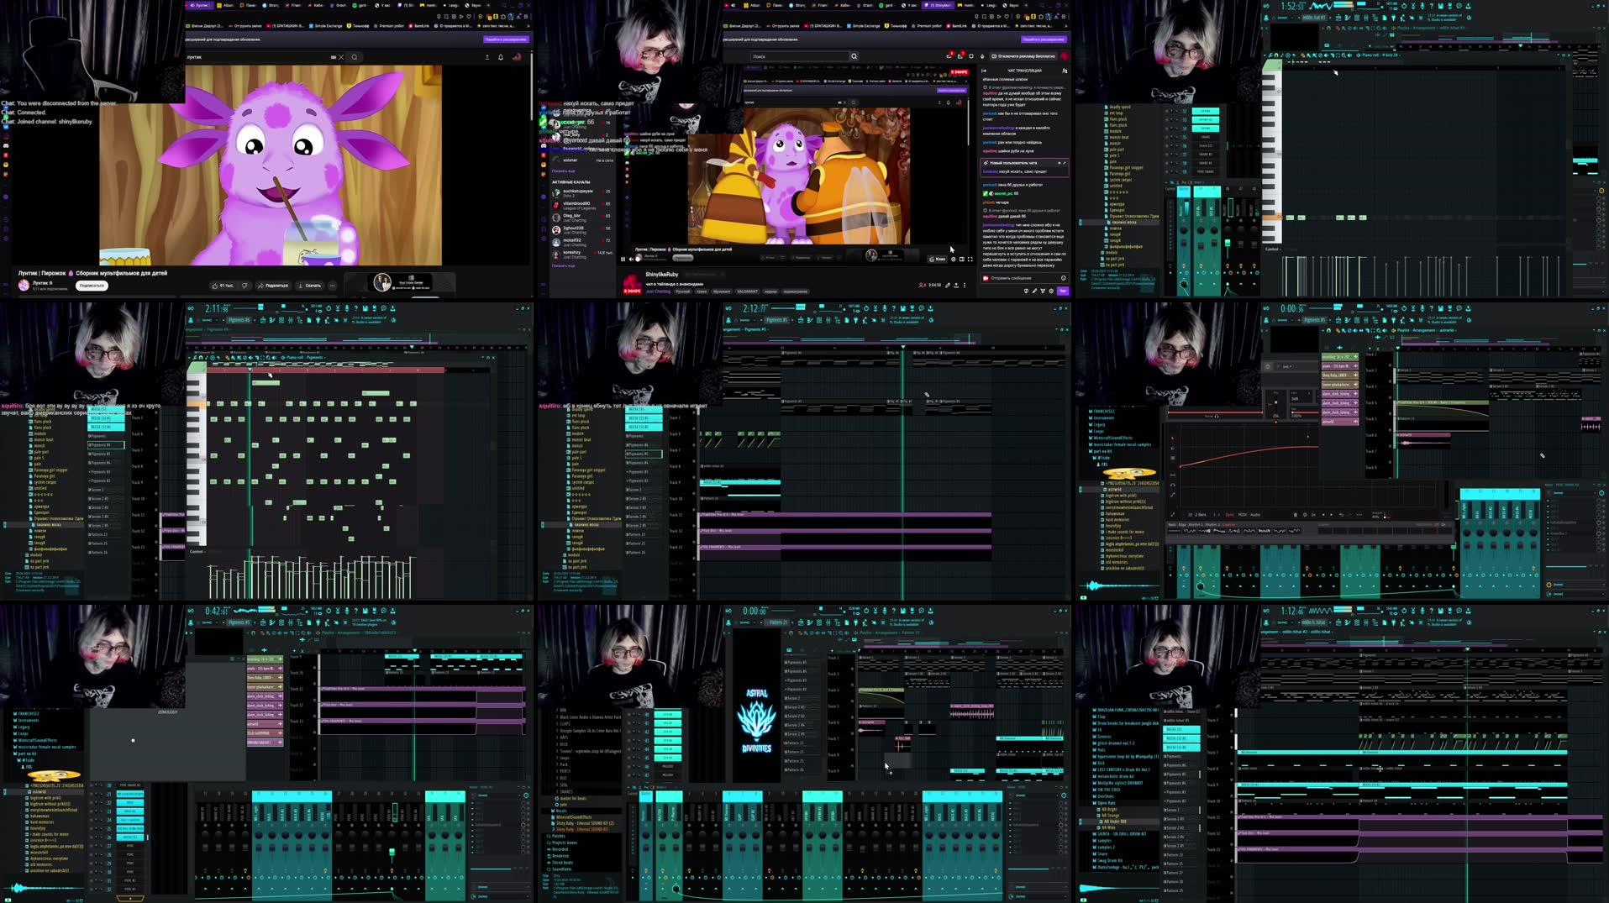Open YouTube notifications bell
The width and height of the screenshot is (1609, 903).
click(x=501, y=57)
